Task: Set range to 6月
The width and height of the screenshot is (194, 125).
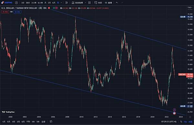Action: (23, 122)
